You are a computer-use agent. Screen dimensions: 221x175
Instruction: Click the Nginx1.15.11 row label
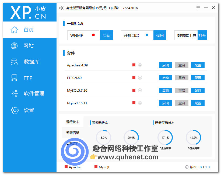coord(77,103)
